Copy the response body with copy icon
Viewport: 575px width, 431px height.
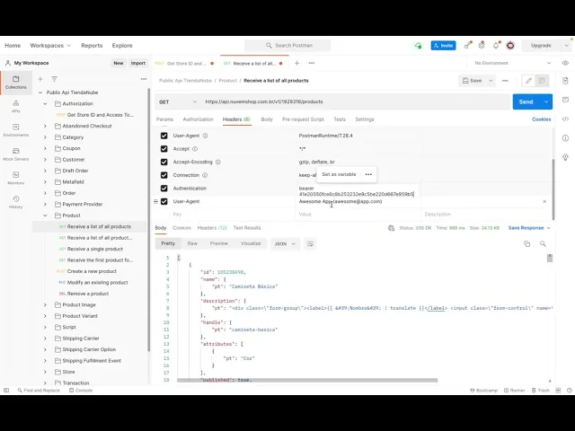pyautogui.click(x=527, y=243)
